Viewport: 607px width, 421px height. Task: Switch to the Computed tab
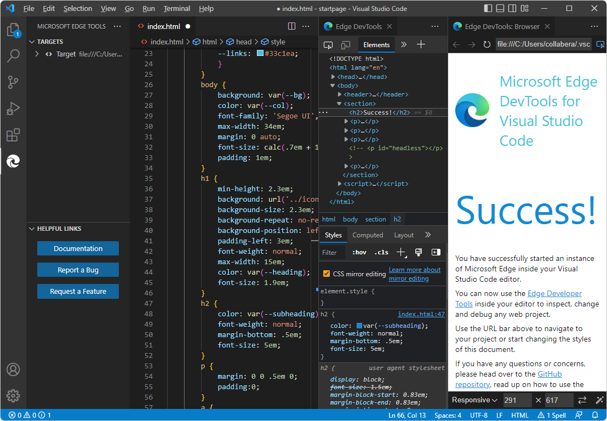pos(368,235)
